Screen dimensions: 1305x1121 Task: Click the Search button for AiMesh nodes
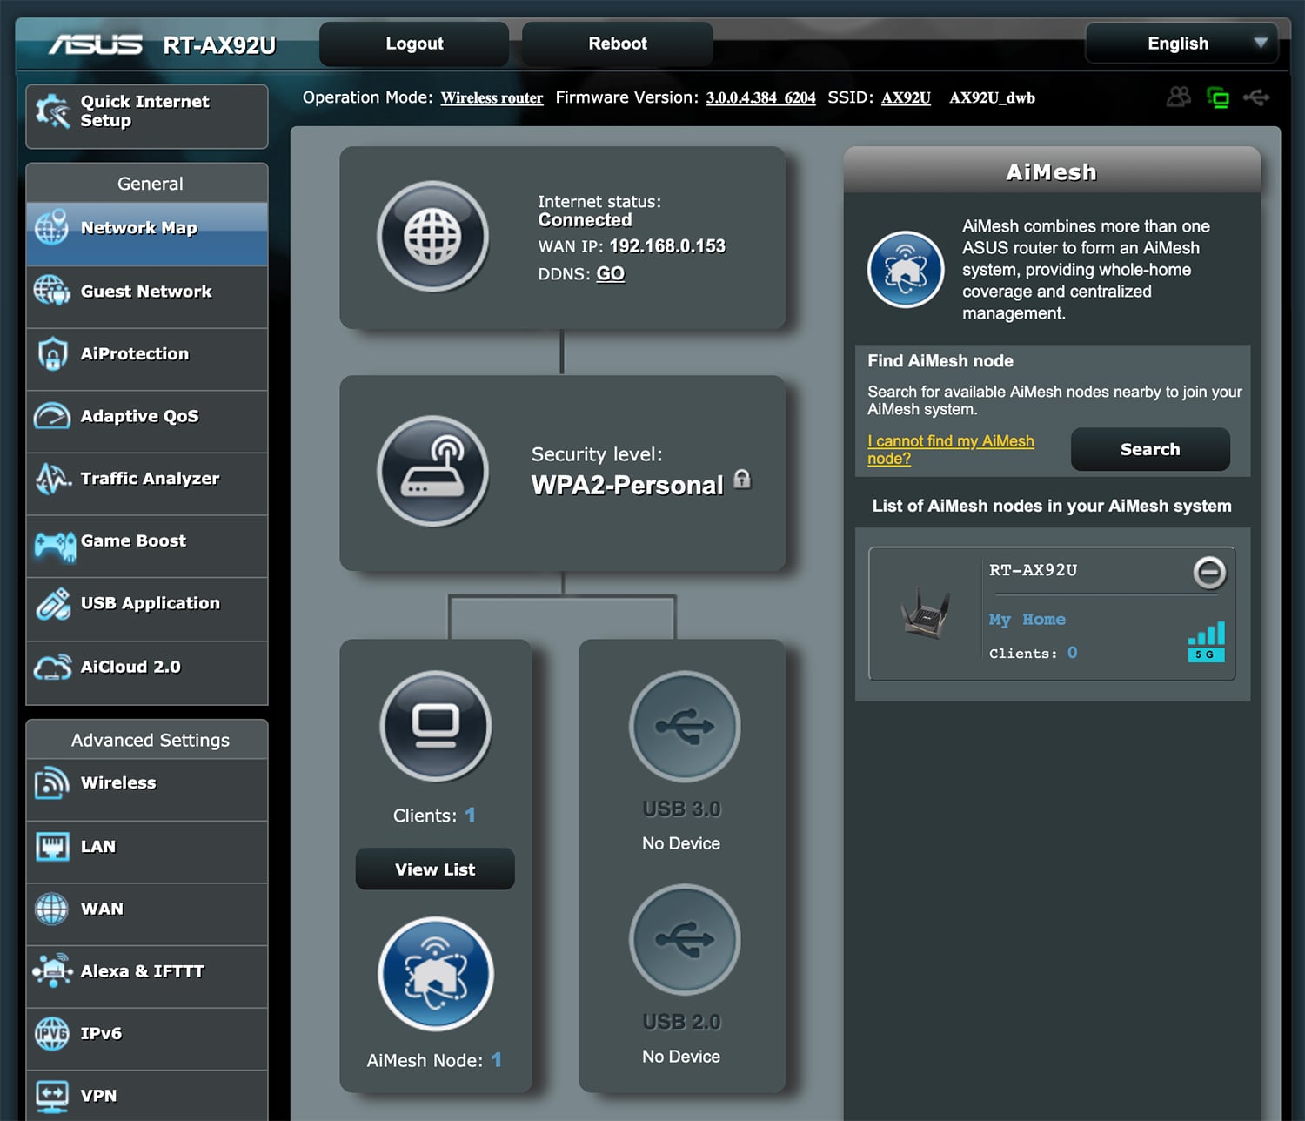pyautogui.click(x=1150, y=449)
